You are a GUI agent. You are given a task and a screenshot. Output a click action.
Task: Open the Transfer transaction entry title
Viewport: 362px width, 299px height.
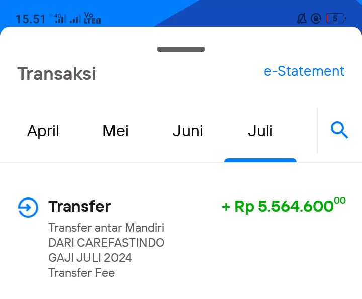(x=79, y=206)
